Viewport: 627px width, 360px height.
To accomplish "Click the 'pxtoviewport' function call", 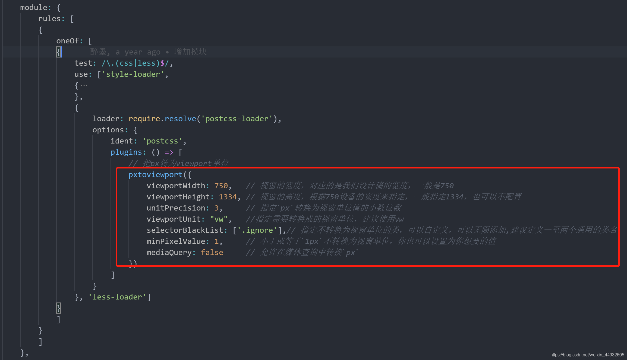I will pyautogui.click(x=155, y=175).
